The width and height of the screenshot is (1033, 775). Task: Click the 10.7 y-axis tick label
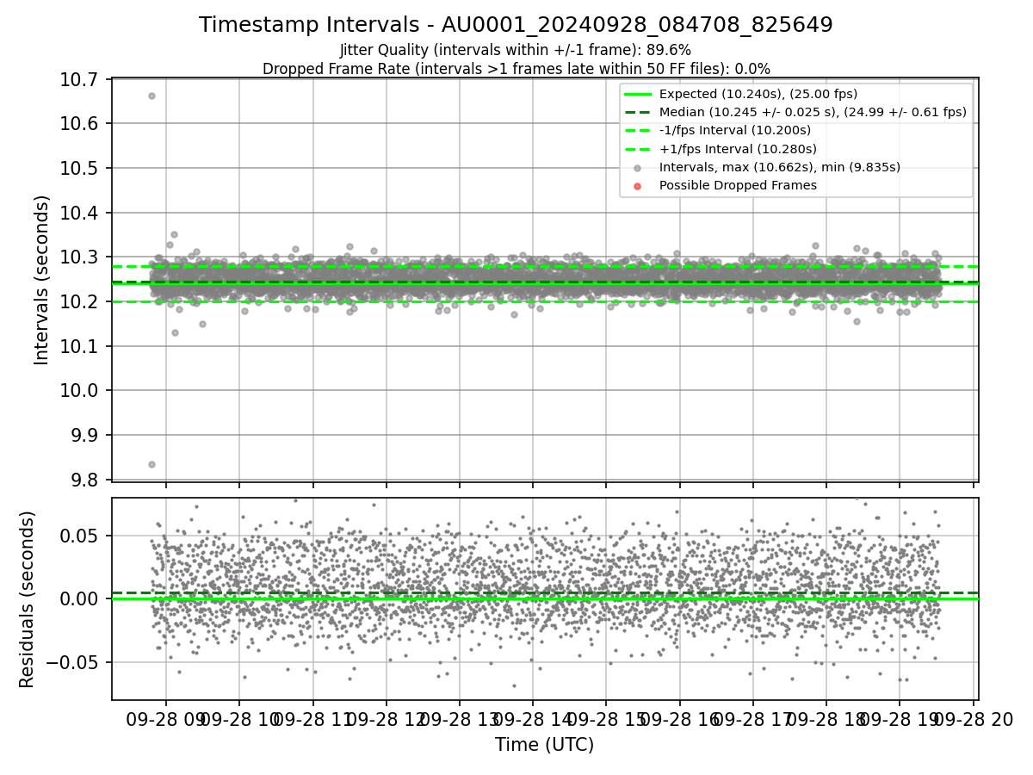coord(81,79)
